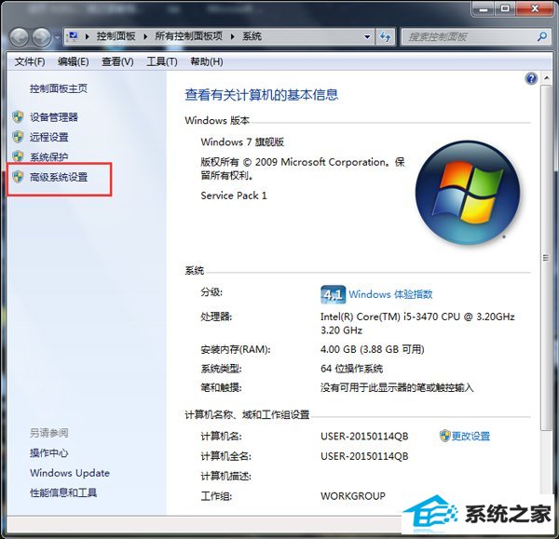Go to 控制面板主页 link
Image resolution: width=559 pixels, height=539 pixels.
point(59,88)
